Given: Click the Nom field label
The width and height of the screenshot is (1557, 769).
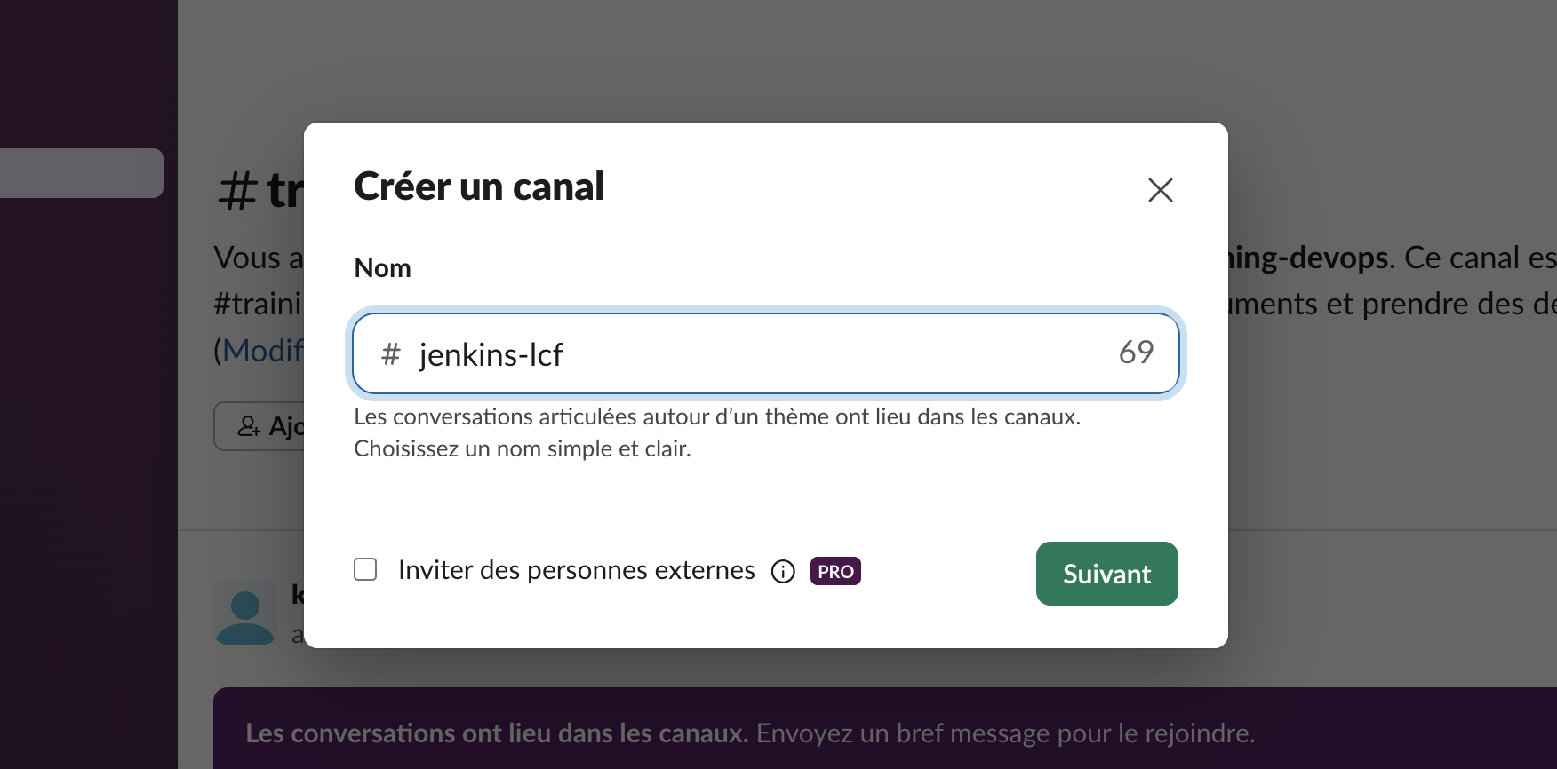Looking at the screenshot, I should (382, 268).
